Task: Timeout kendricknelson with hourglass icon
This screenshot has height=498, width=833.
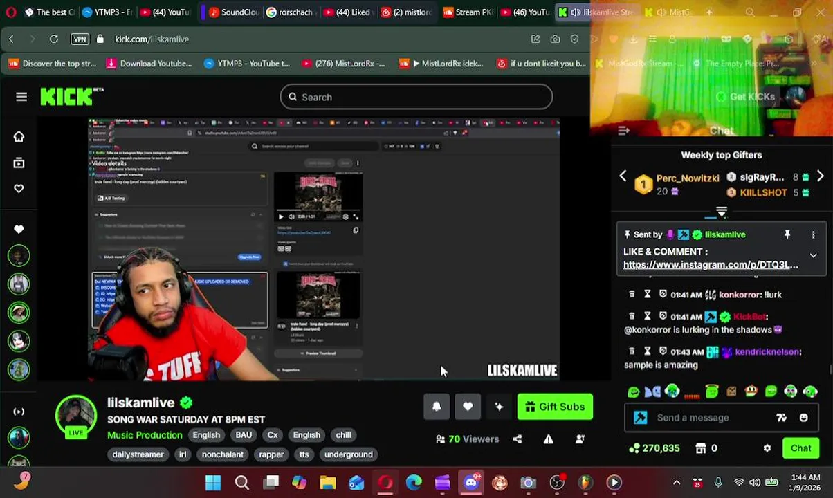Action: tap(648, 351)
